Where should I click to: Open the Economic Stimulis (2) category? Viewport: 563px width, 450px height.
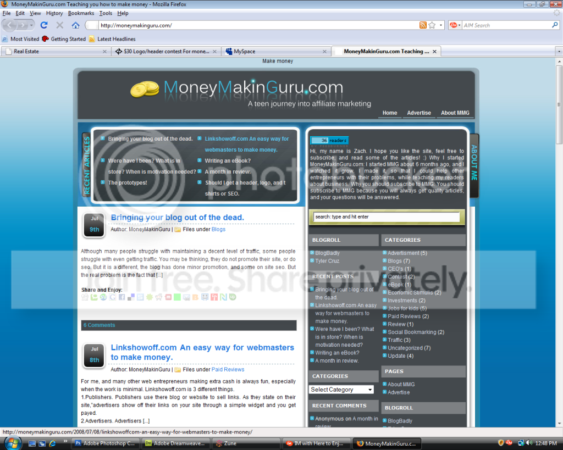point(415,292)
